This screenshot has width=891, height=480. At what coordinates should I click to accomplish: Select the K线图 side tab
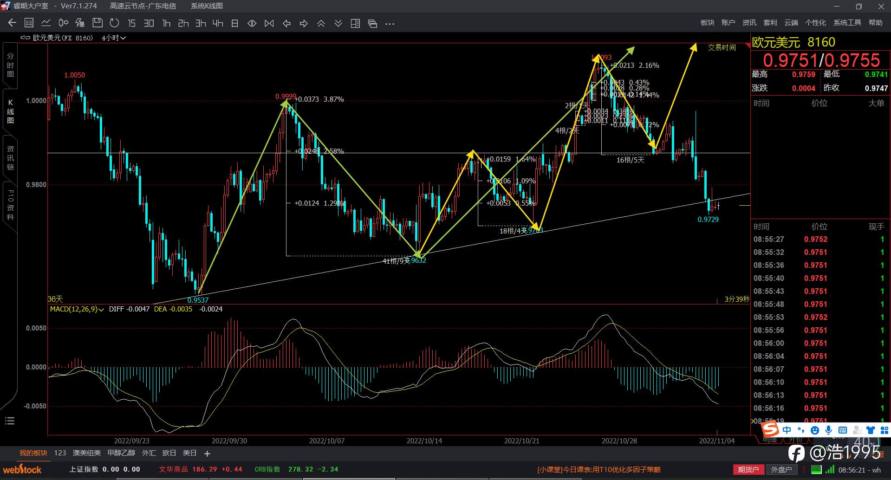tap(10, 111)
